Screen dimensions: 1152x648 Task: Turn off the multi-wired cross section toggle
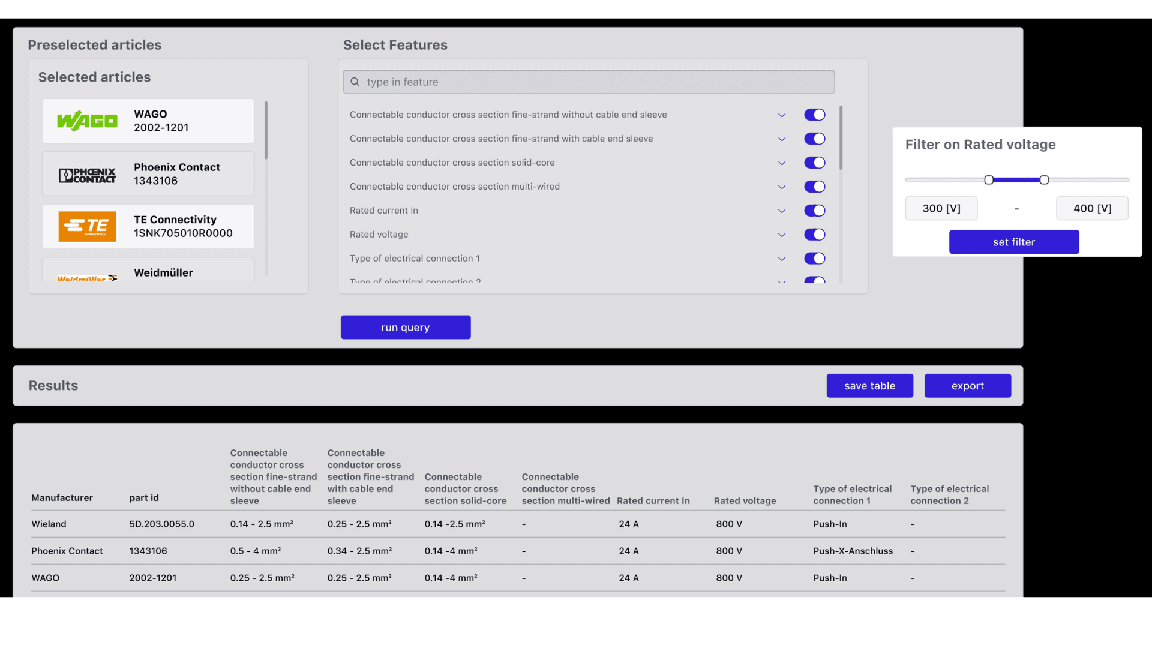coord(814,187)
